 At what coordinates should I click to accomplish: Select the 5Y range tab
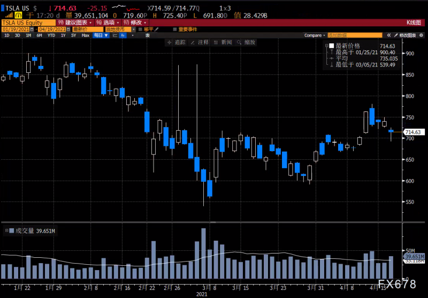[x=73, y=35]
